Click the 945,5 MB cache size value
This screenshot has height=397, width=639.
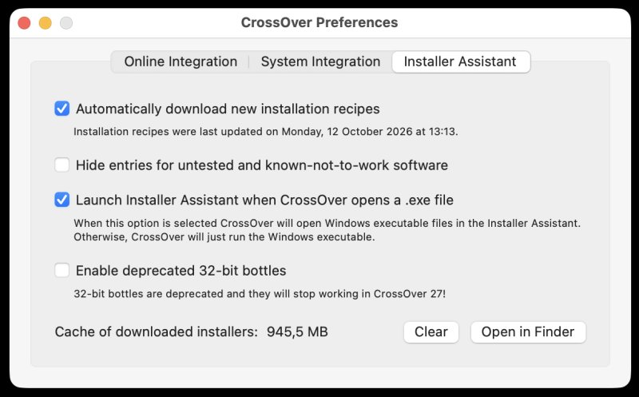click(x=297, y=331)
